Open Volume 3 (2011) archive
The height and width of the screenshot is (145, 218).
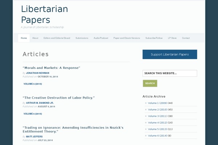click(158, 116)
